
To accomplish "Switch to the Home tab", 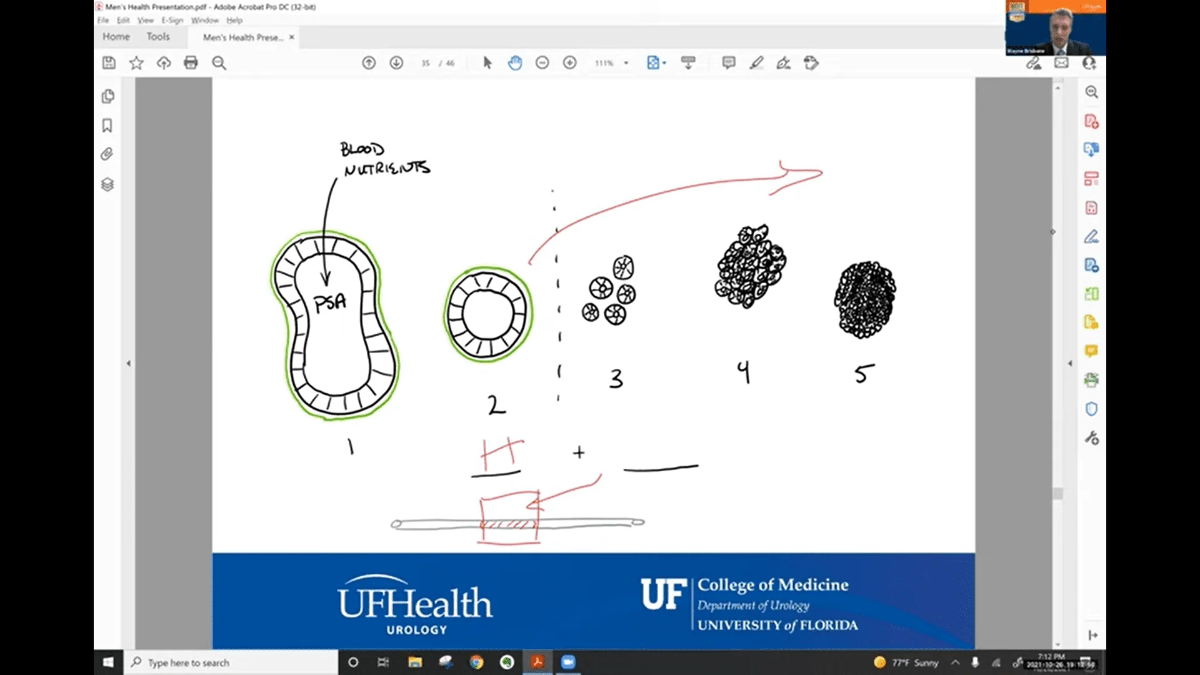I will (116, 37).
